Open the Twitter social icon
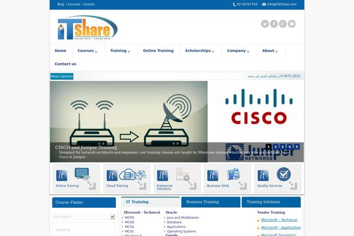Screen dimensions: 354x236 (265, 24)
